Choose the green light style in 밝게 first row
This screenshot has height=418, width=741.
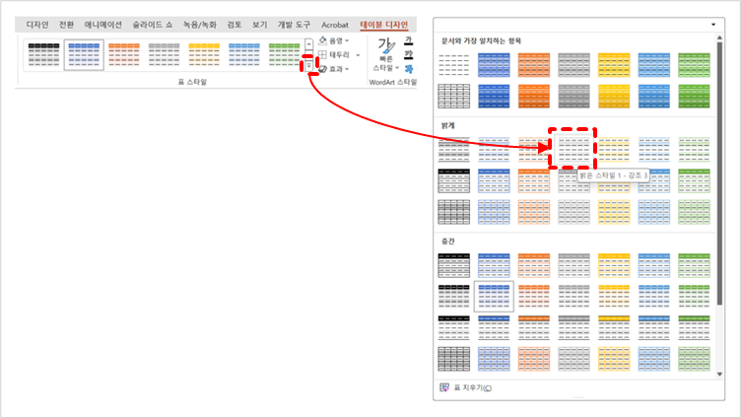coord(695,150)
